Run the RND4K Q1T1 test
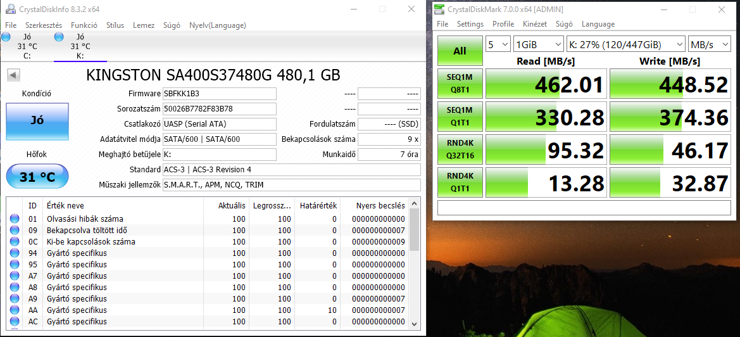The width and height of the screenshot is (740, 337). click(460, 182)
